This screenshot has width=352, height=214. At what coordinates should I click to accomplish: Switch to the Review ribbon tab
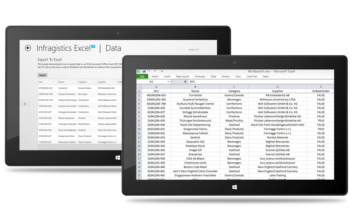click(226, 76)
